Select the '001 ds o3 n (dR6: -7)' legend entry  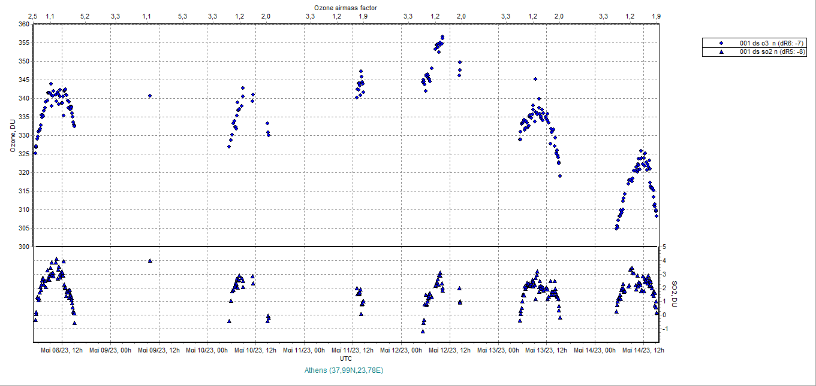pyautogui.click(x=769, y=43)
